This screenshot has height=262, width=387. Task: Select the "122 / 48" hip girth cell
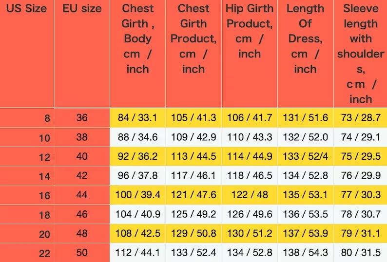[x=250, y=195]
